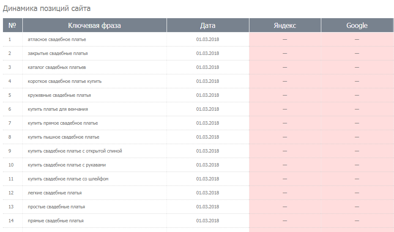Select the phrase купить платье для венчания
Image resolution: width=394 pixels, height=232 pixels.
click(x=58, y=109)
